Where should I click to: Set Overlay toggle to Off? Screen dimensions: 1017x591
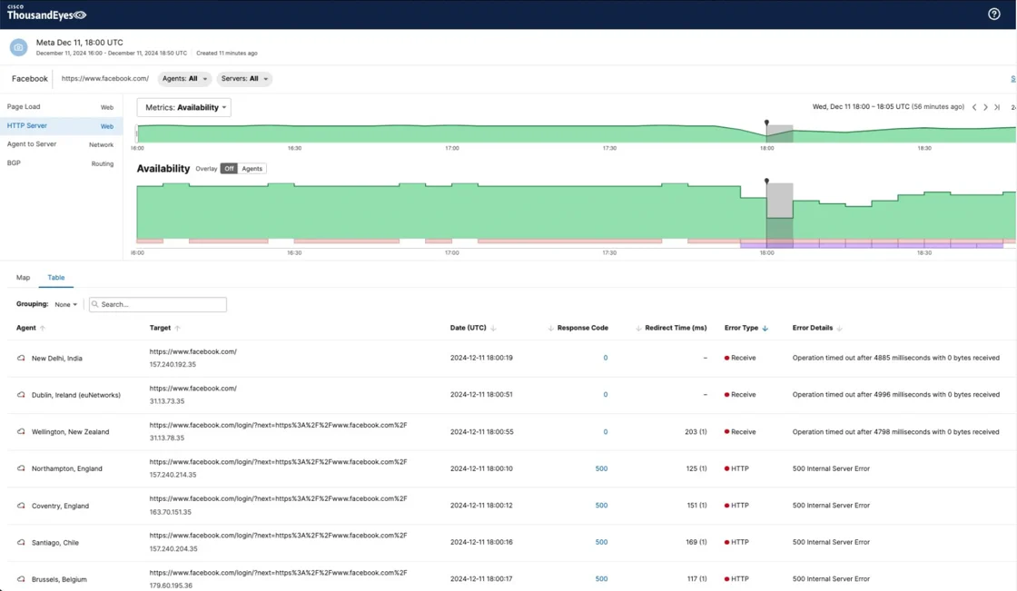coord(229,169)
